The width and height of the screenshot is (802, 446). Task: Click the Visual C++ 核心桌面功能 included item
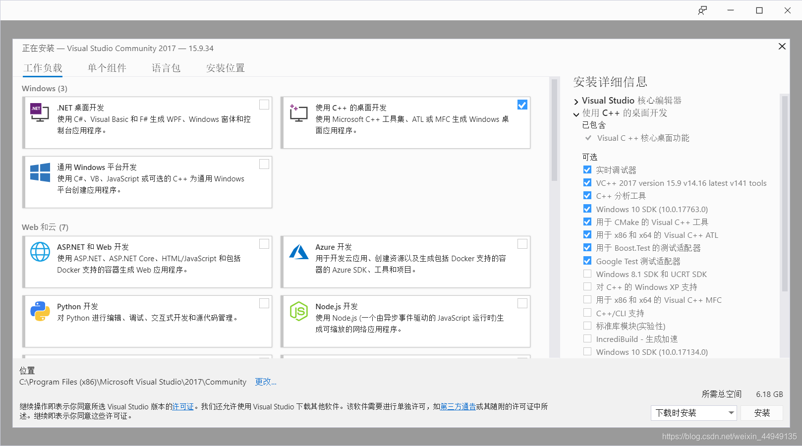pos(643,138)
